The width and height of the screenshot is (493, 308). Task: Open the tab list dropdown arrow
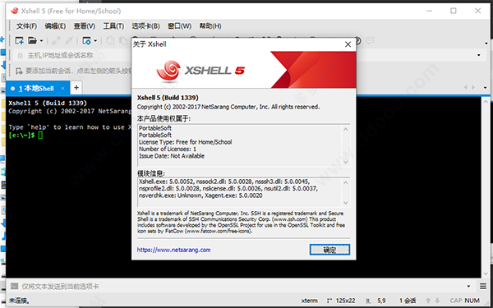coord(486,88)
